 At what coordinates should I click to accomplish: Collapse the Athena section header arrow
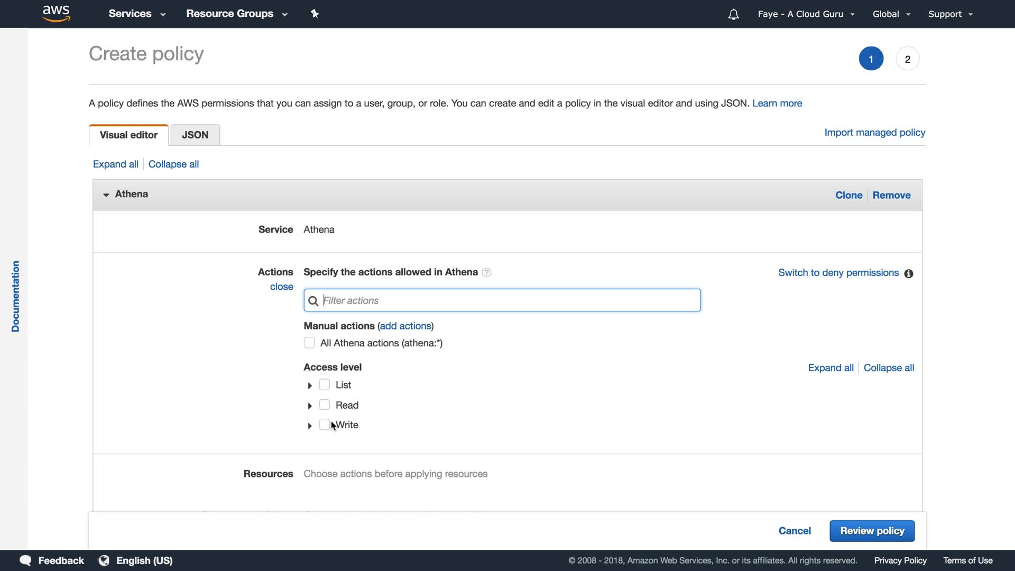click(x=106, y=195)
